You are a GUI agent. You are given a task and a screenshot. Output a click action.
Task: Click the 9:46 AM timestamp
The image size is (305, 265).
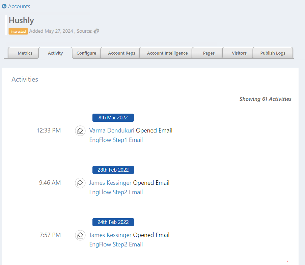tap(50, 183)
